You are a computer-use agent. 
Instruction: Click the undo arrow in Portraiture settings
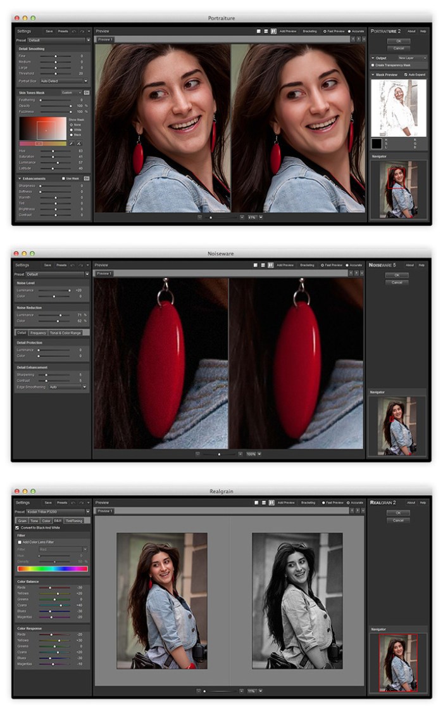coord(74,30)
